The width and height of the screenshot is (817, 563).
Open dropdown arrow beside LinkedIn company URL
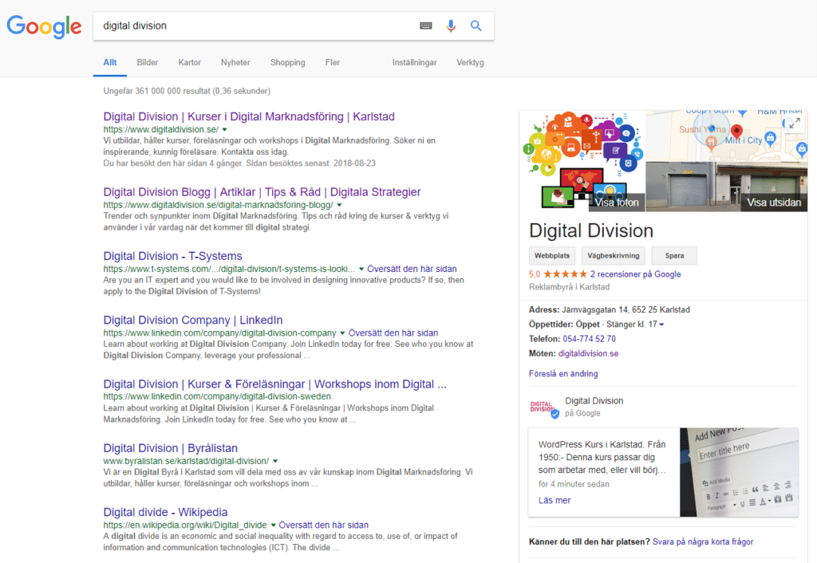[342, 333]
